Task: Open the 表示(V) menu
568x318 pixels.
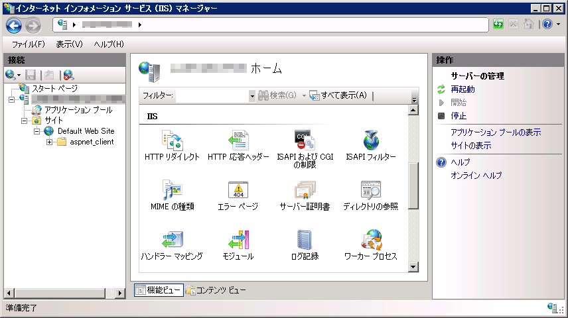Action: [x=69, y=44]
